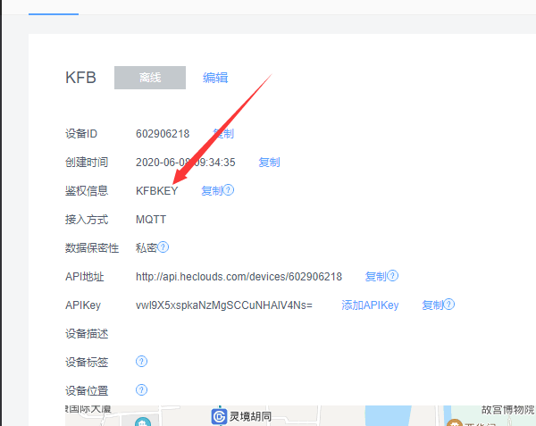Click the help icon beside APIKey 复制

pos(449,305)
